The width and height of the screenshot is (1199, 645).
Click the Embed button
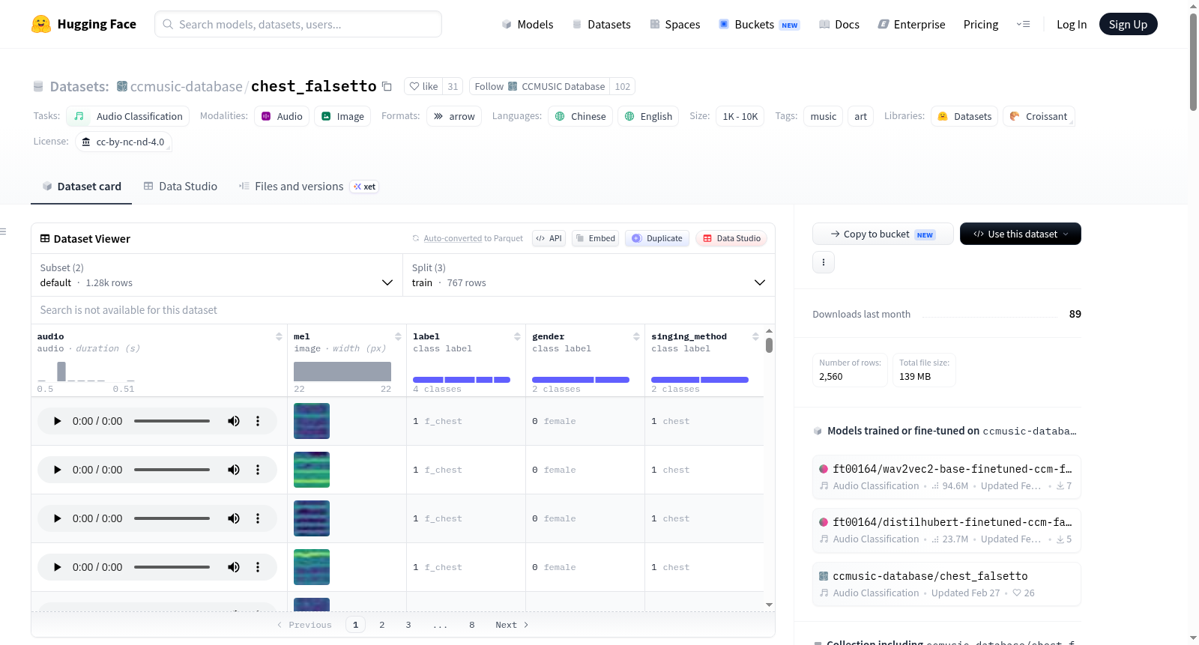click(596, 238)
